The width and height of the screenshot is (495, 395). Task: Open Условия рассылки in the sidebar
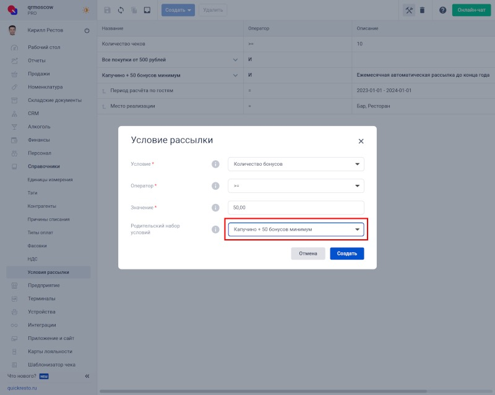click(x=48, y=272)
